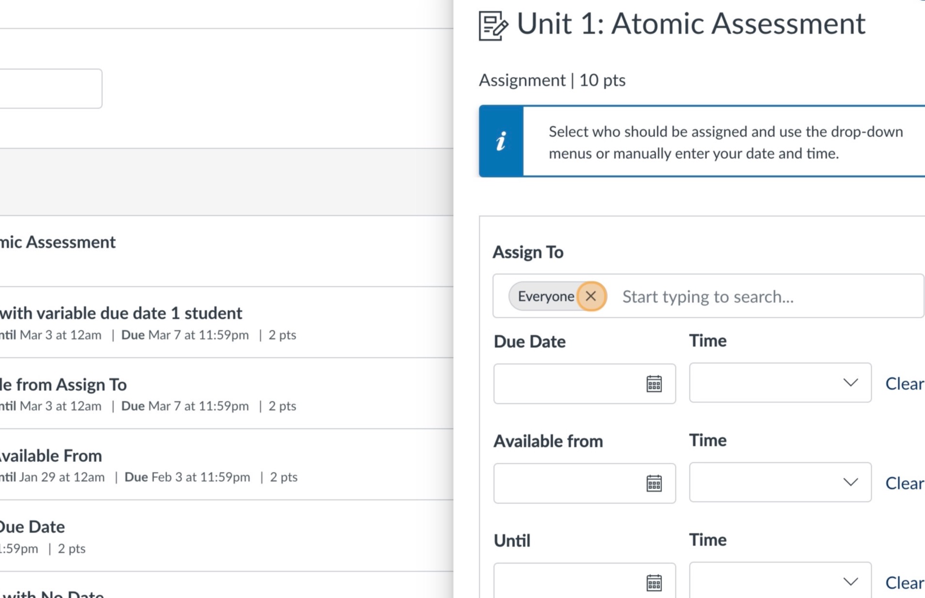Expand the Time dropdown for Due Date
Image resolution: width=925 pixels, height=598 pixels.
[x=780, y=383]
